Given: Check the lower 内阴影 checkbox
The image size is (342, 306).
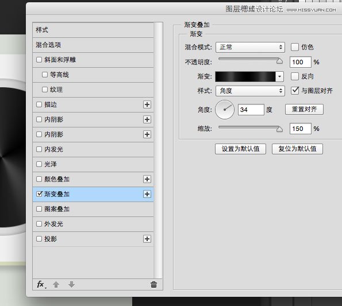Looking at the screenshot, I should (39, 134).
